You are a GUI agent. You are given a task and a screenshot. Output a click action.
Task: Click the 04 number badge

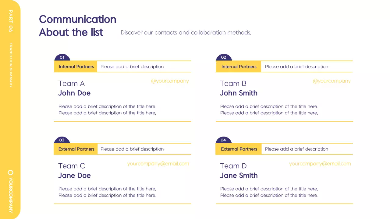coord(223,140)
